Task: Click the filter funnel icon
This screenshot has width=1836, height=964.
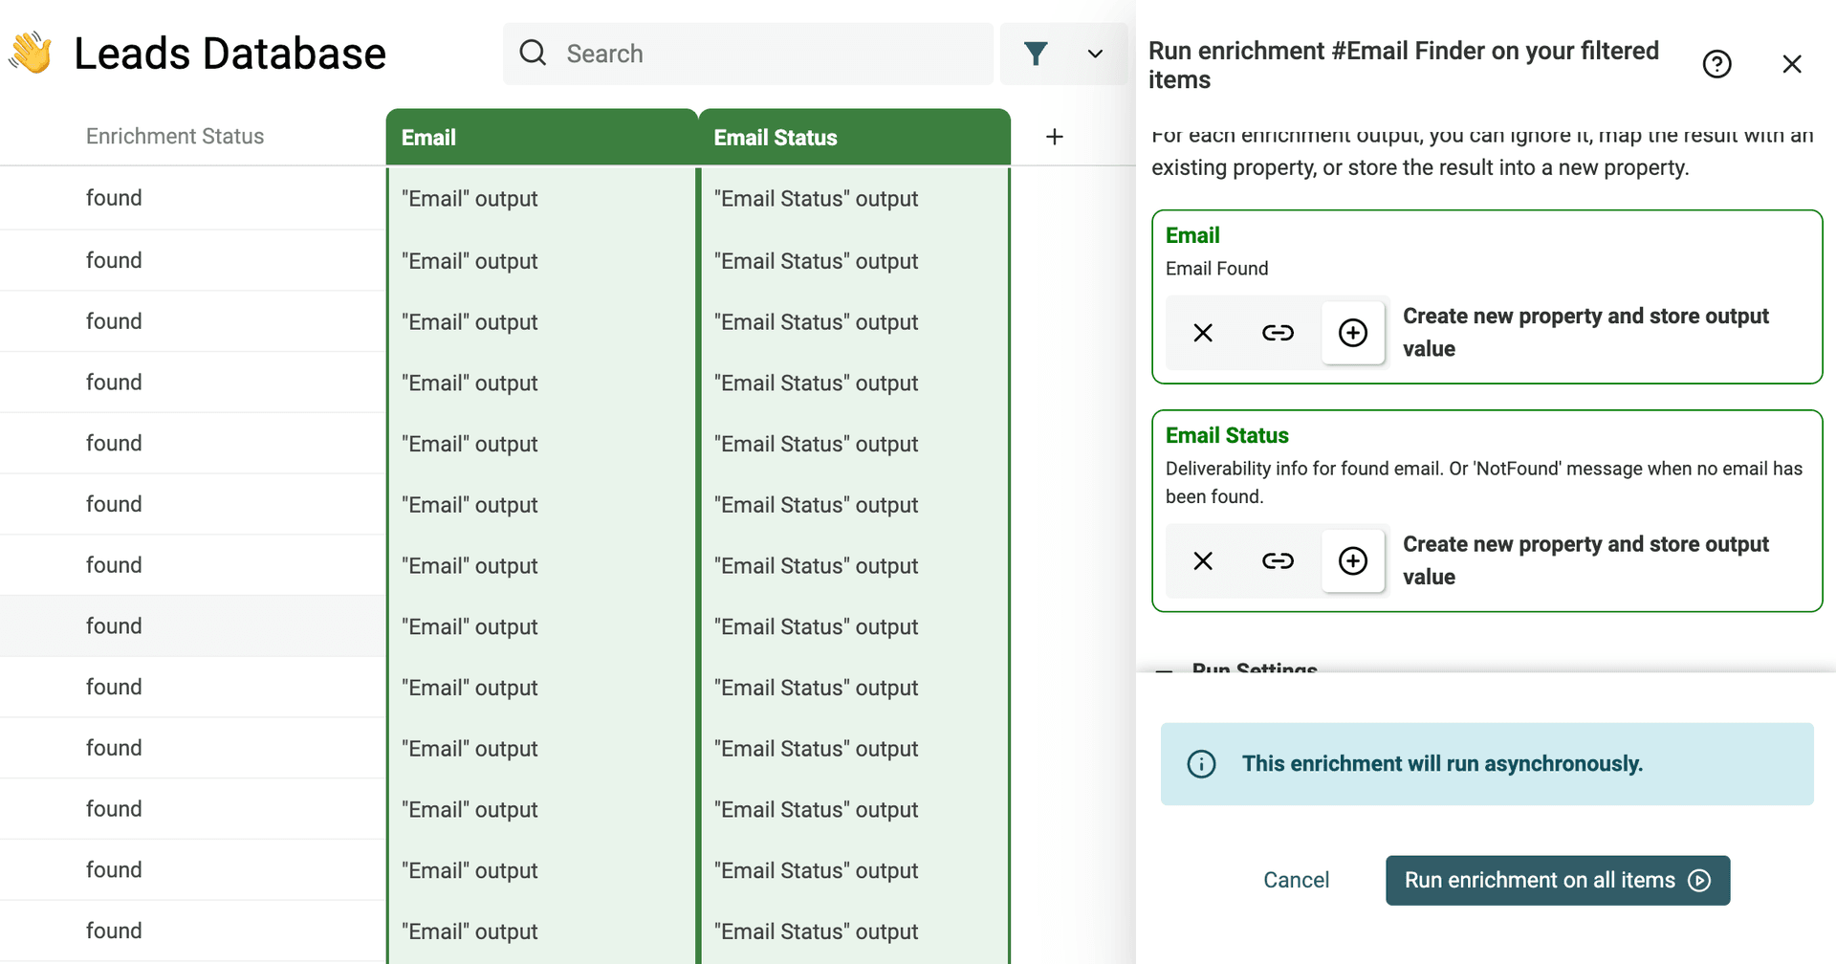Action: coord(1035,54)
